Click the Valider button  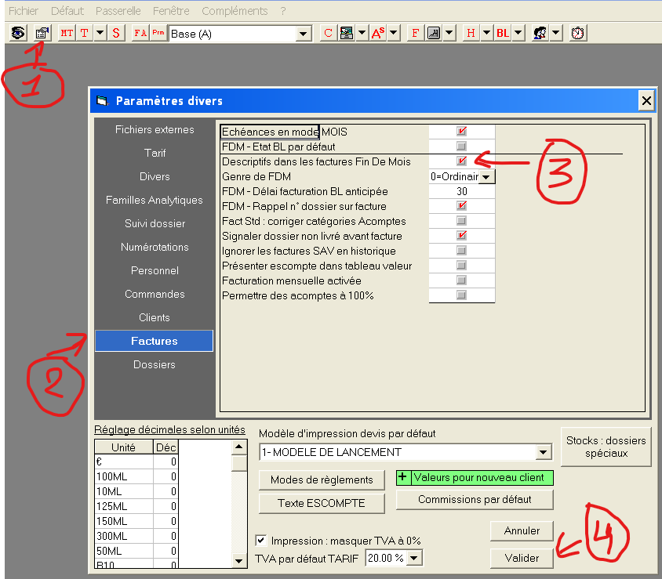[x=521, y=558]
